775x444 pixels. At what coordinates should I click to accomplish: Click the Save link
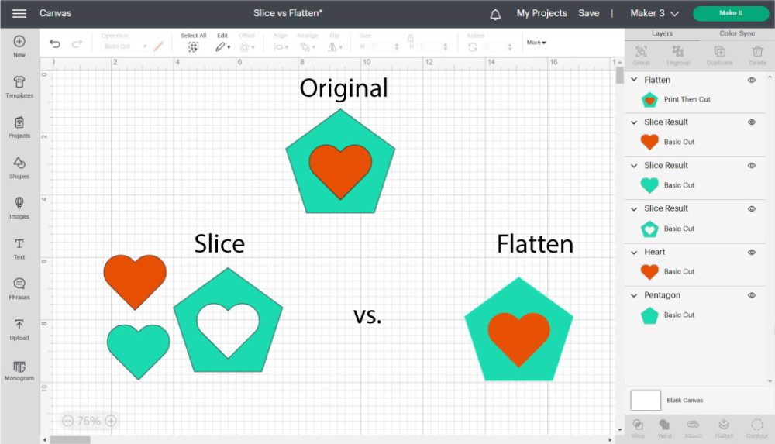[589, 13]
